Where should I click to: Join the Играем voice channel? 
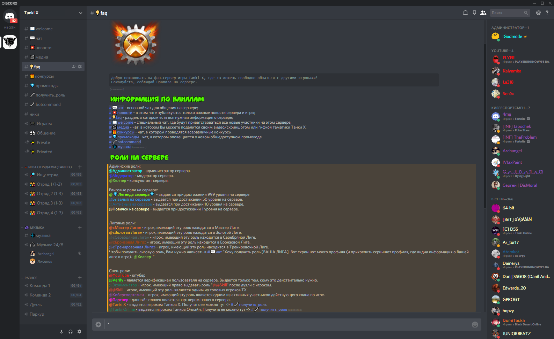click(53, 124)
